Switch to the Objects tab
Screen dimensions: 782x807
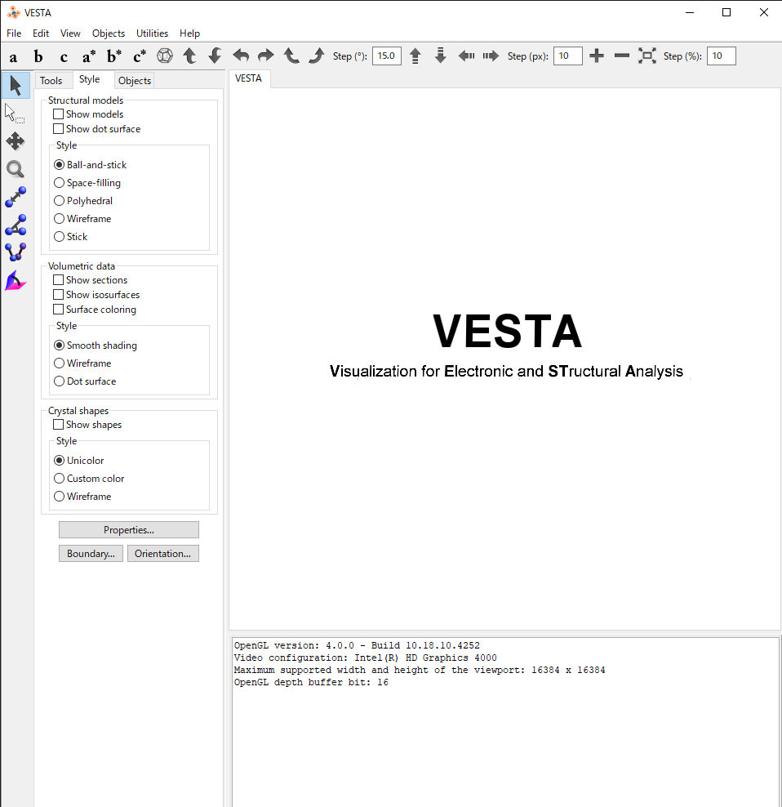(x=134, y=81)
